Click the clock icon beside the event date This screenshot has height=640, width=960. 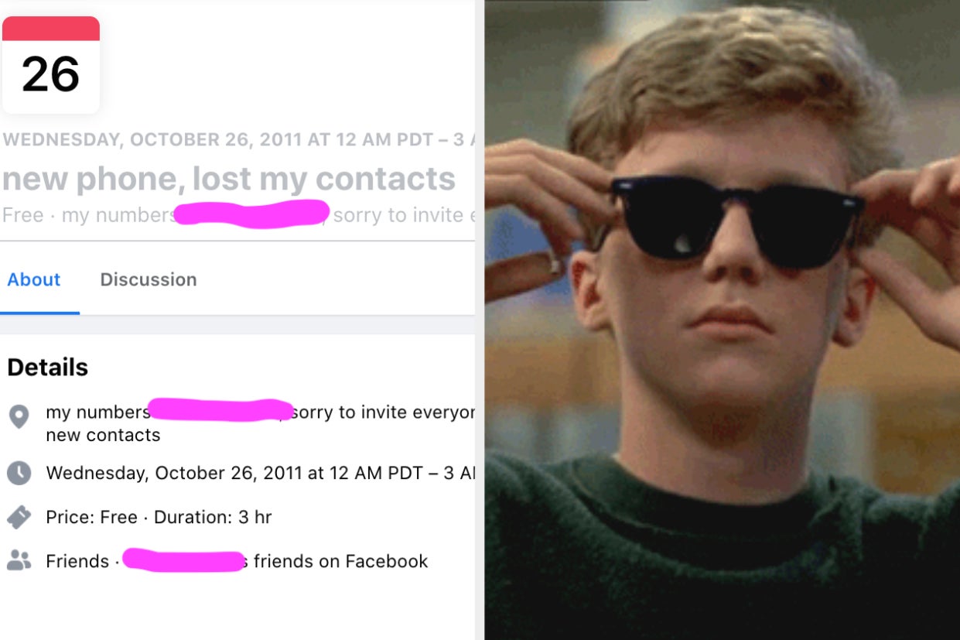tap(19, 473)
